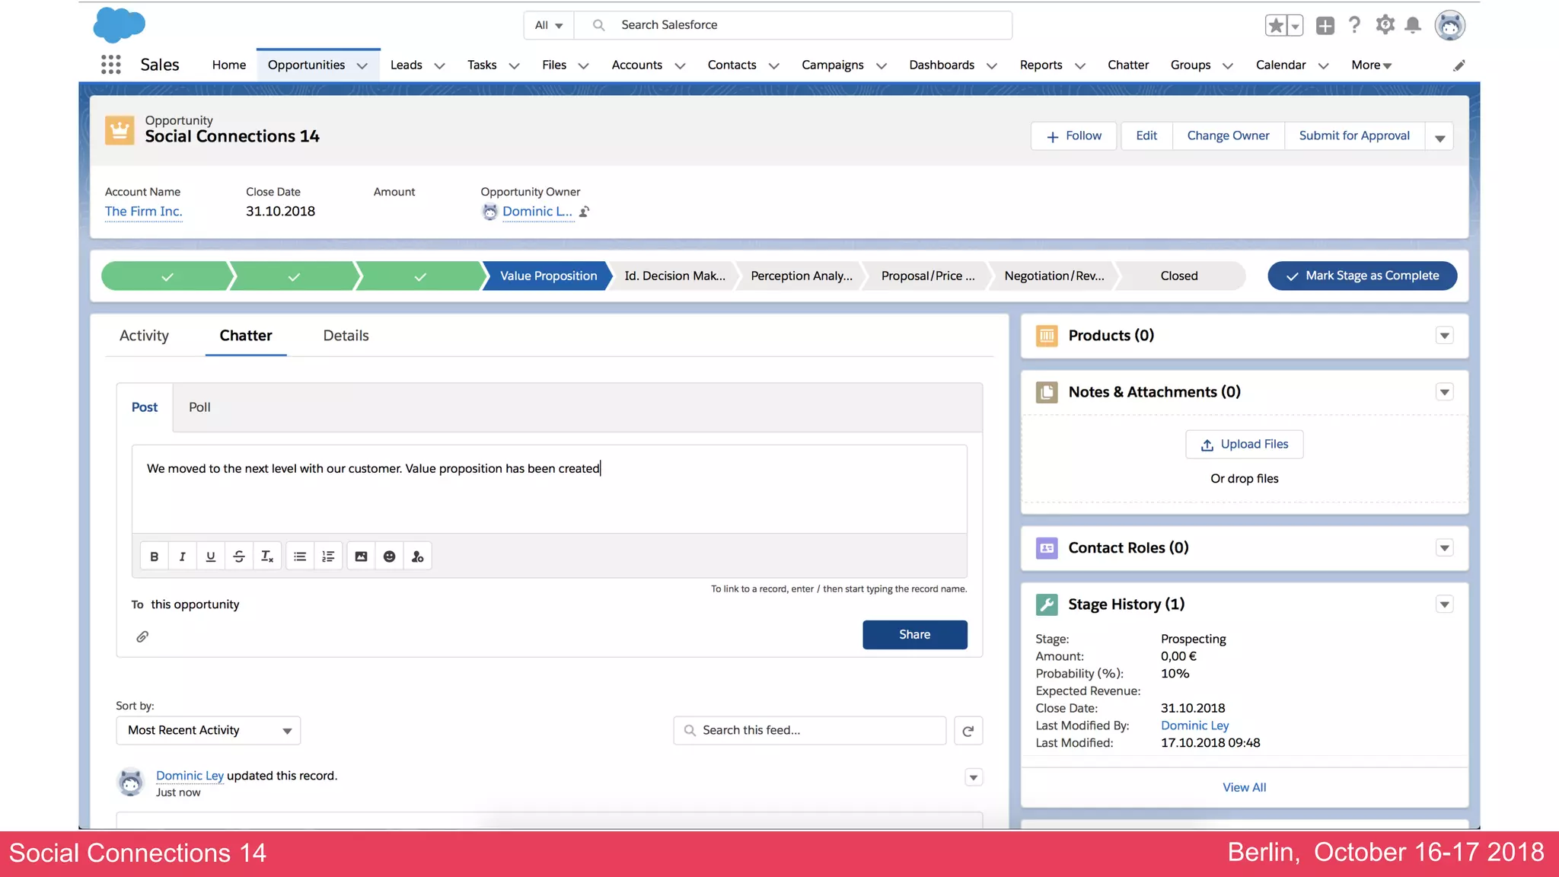Select the Proposal/Price stage in path
The height and width of the screenshot is (877, 1559).
click(927, 276)
